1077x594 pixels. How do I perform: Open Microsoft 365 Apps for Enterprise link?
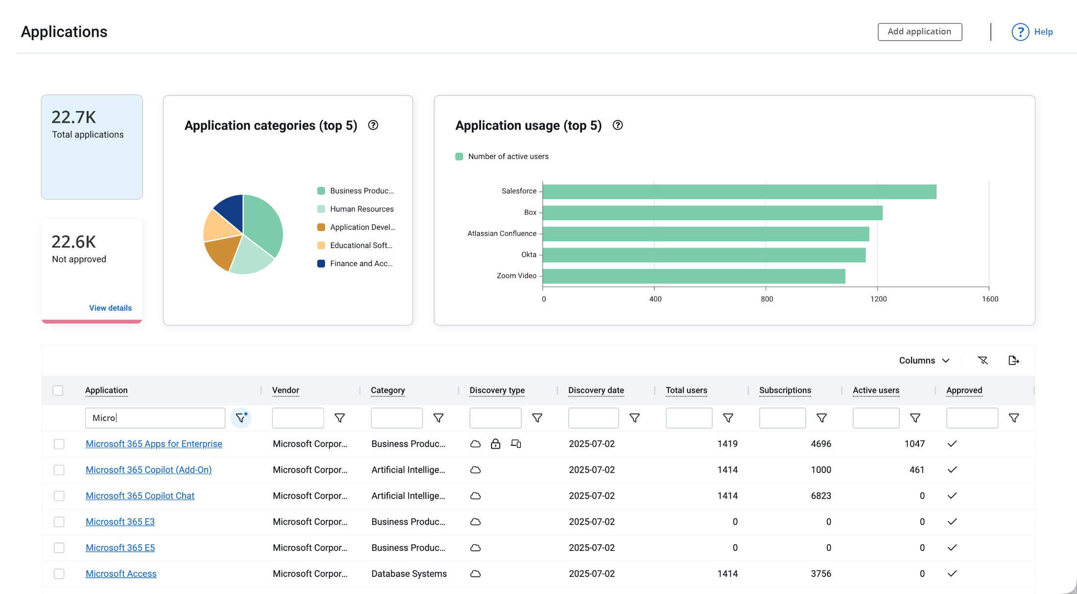point(154,444)
